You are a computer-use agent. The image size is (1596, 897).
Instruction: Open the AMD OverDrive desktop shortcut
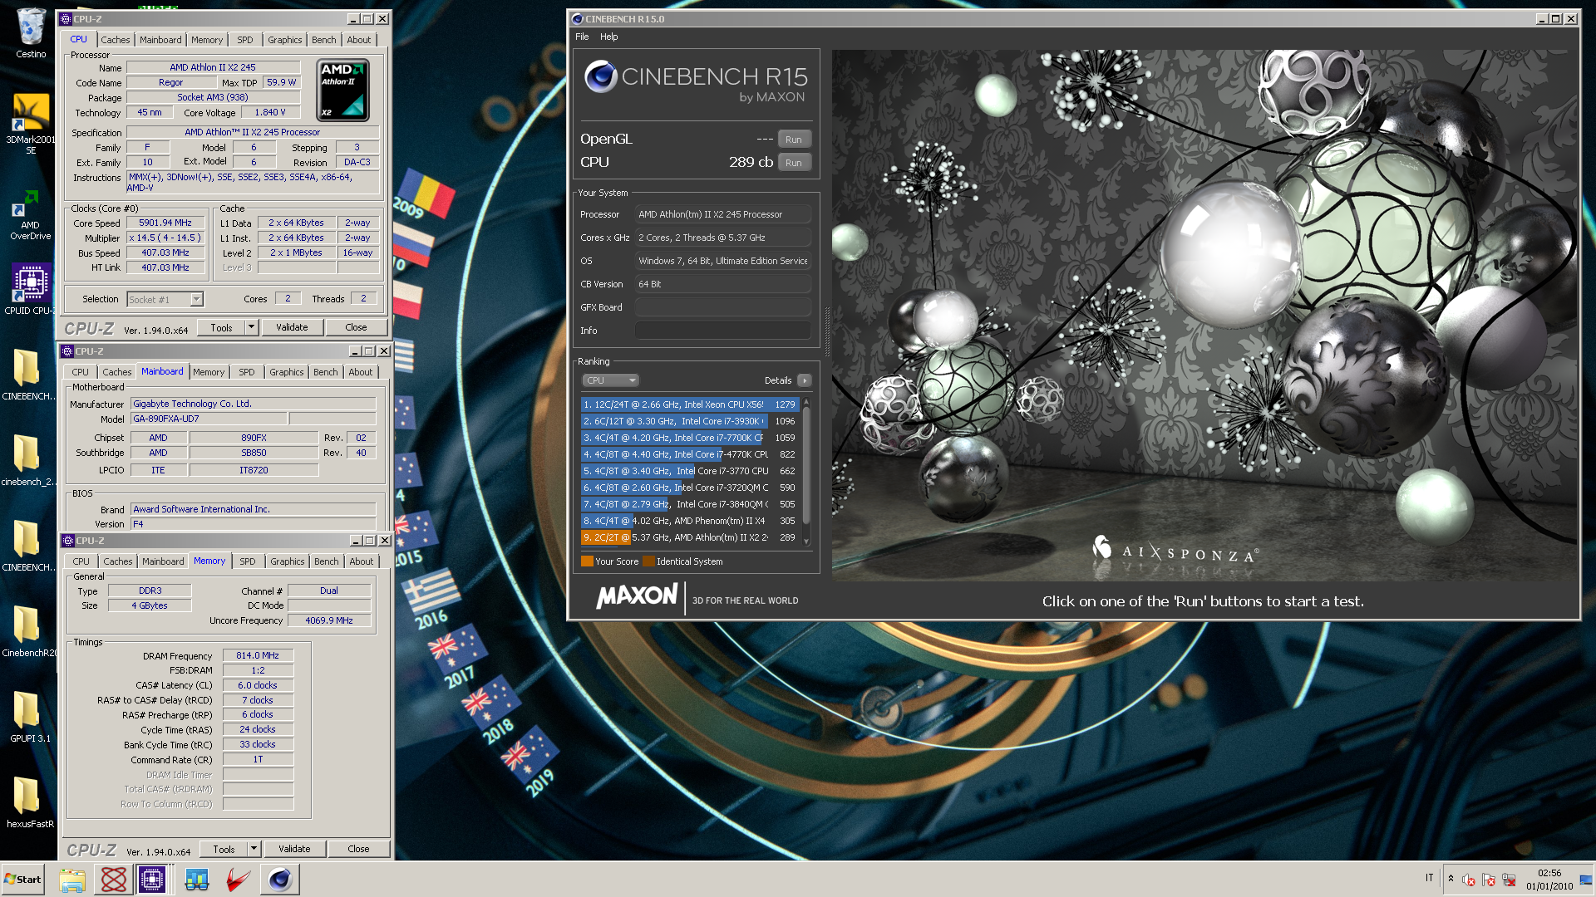tap(31, 214)
